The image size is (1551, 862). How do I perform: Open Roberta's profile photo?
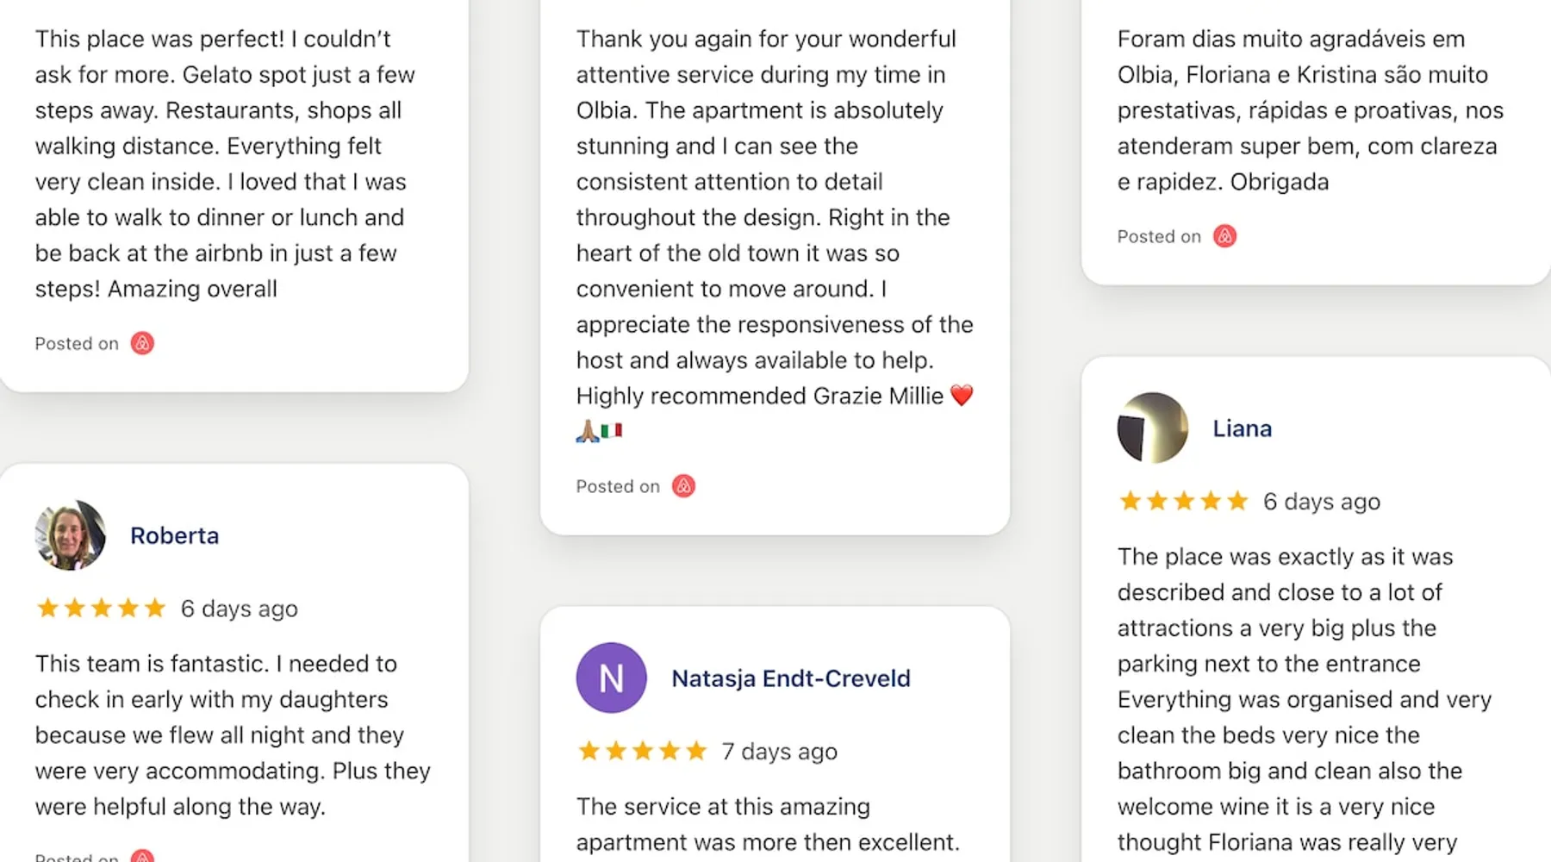[70, 535]
